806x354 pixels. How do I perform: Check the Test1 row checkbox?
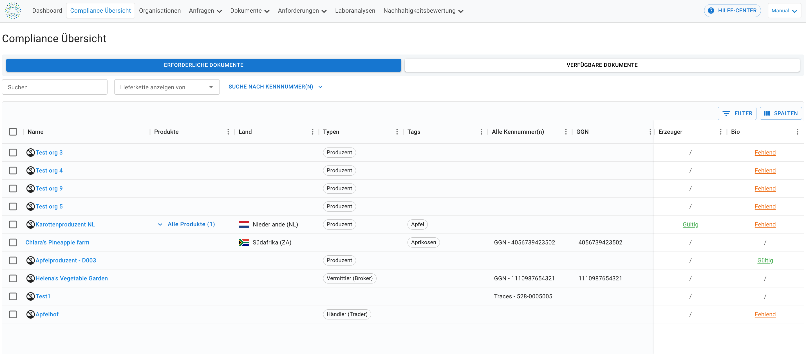[x=13, y=296]
